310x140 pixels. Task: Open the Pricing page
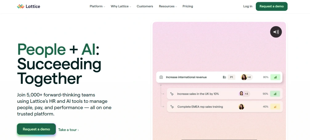[x=188, y=6]
